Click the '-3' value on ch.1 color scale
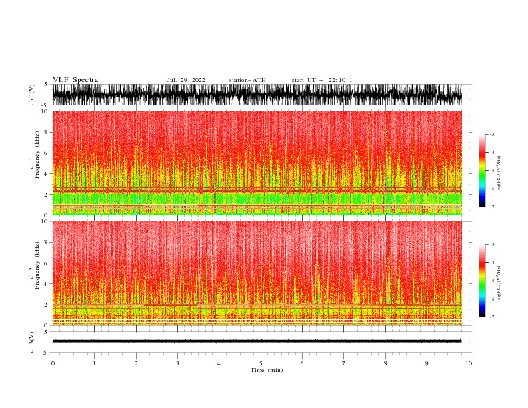The height and width of the screenshot is (408, 528). pyautogui.click(x=491, y=134)
